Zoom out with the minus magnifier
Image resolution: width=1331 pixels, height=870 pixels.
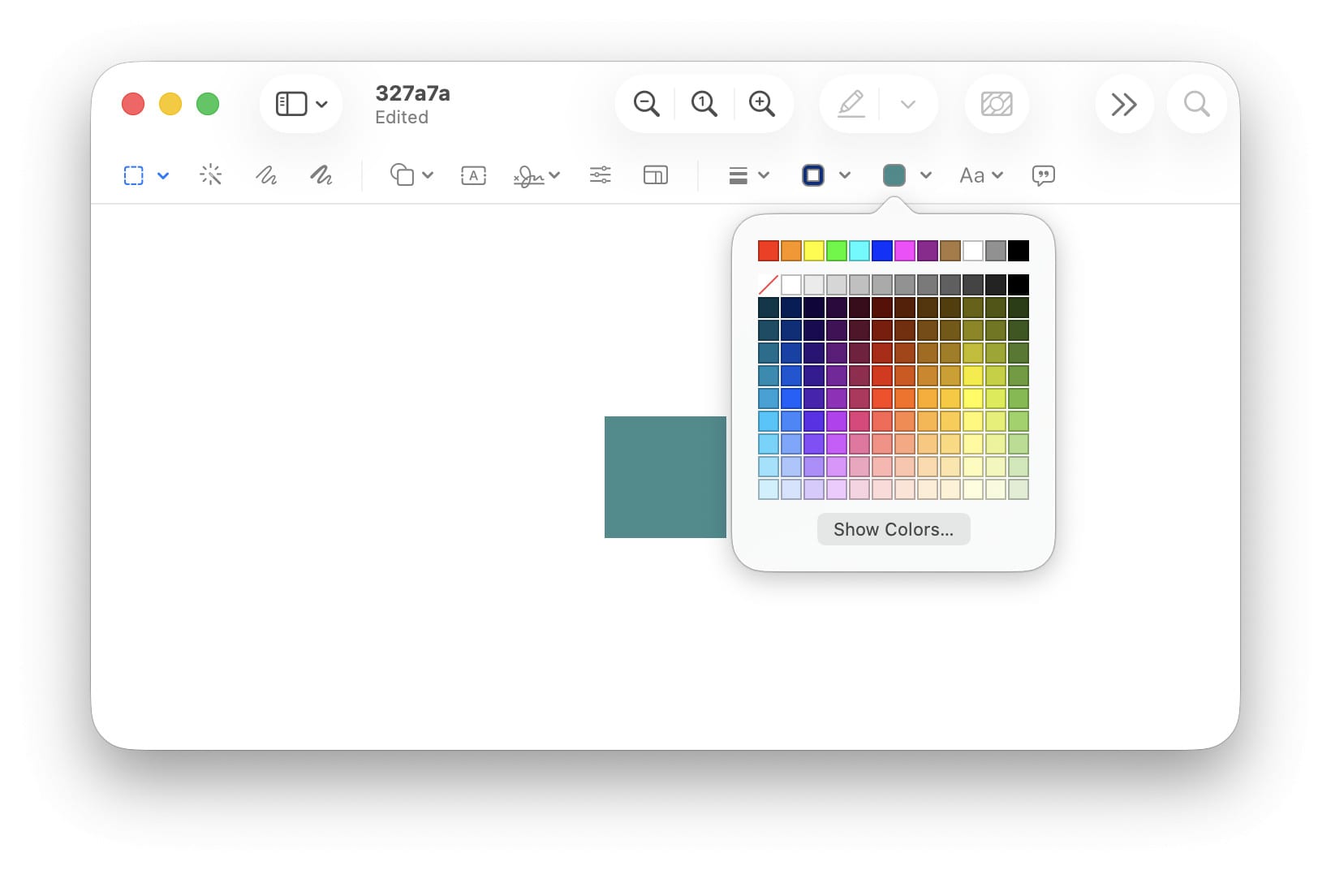point(647,104)
